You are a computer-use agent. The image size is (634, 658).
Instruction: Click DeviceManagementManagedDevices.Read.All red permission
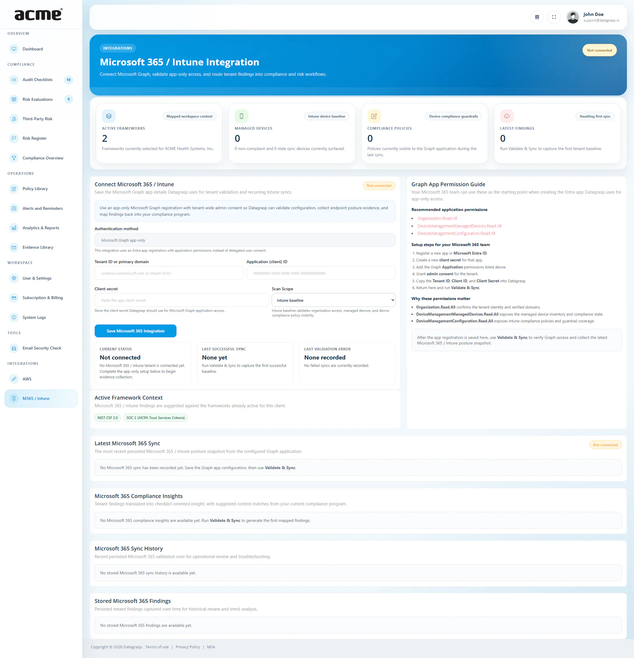tap(460, 226)
